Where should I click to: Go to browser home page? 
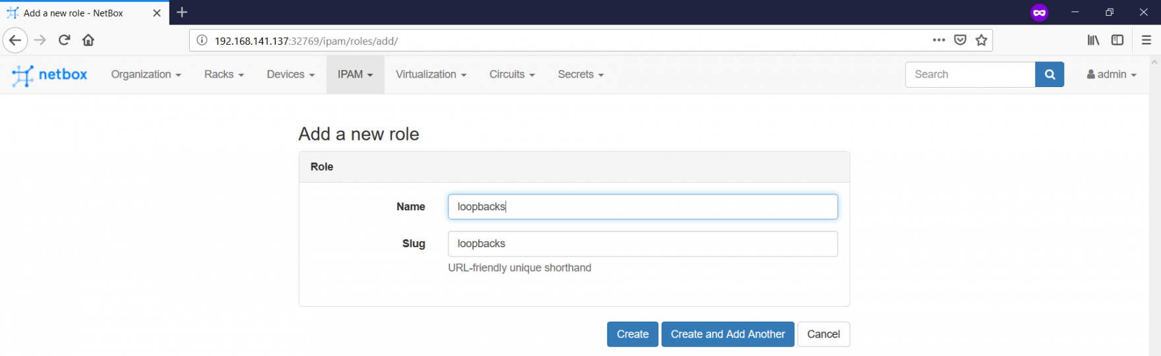(88, 40)
